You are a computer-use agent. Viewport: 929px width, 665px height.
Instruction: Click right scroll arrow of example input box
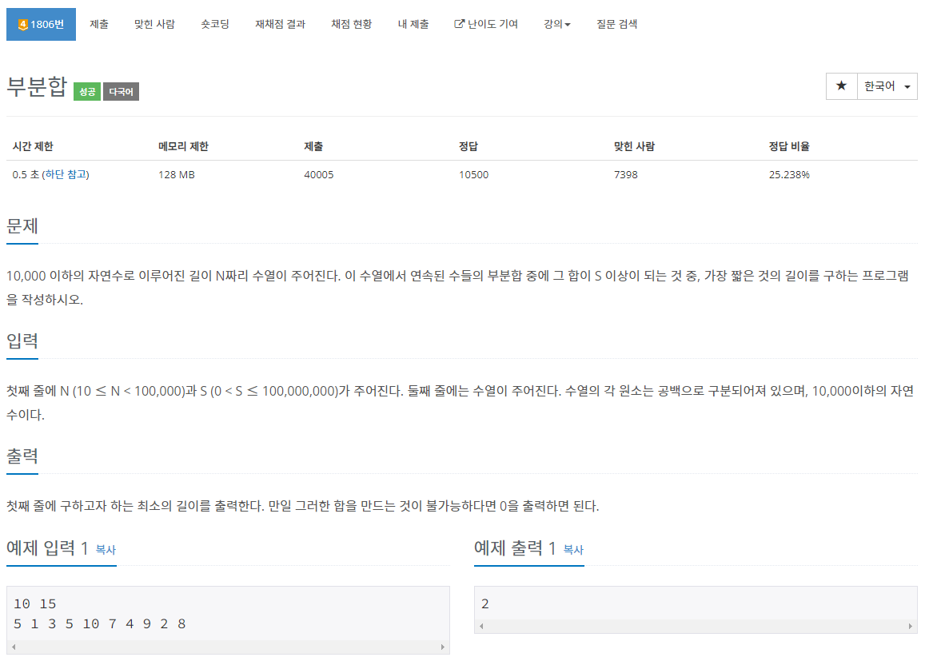click(443, 647)
